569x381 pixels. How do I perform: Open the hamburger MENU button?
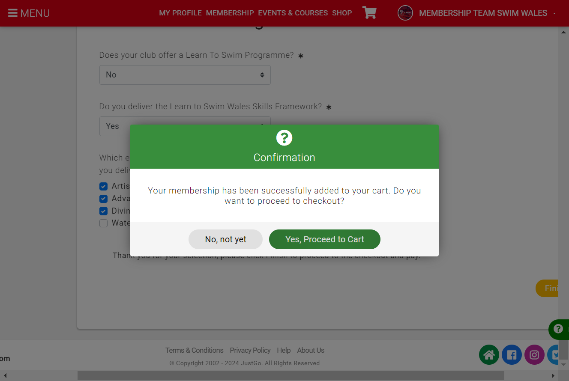pyautogui.click(x=29, y=13)
